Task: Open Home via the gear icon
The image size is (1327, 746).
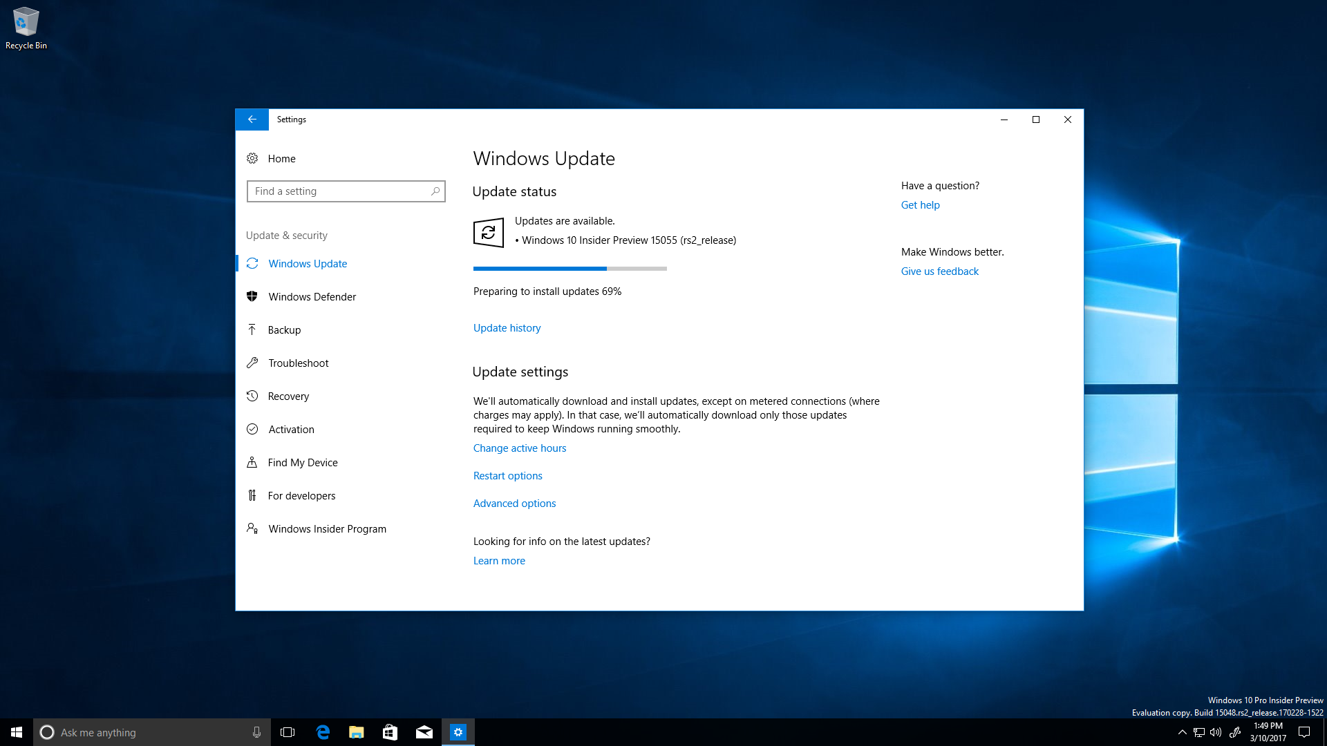Action: click(252, 159)
